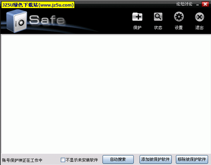
Task: Click the 移除被保护软件 button
Action: click(x=192, y=159)
